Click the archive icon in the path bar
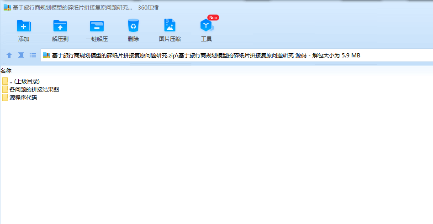This screenshot has width=433, height=224. [x=47, y=55]
